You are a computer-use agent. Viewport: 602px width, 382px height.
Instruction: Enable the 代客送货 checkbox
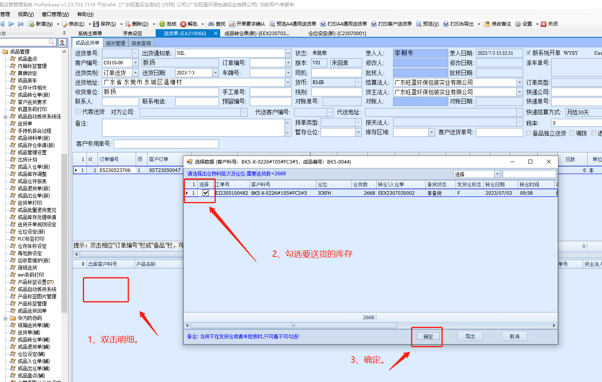[78, 112]
